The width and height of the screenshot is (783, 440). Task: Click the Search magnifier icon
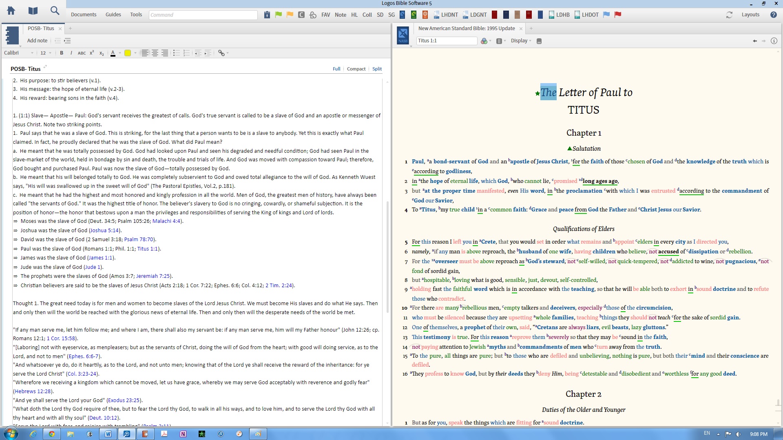point(55,11)
